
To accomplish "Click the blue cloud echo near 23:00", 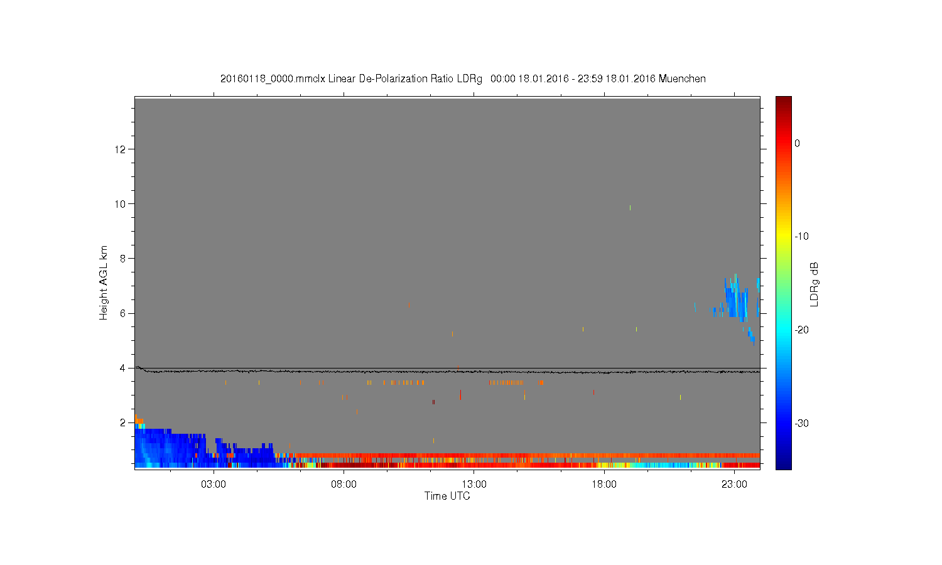I will (736, 298).
